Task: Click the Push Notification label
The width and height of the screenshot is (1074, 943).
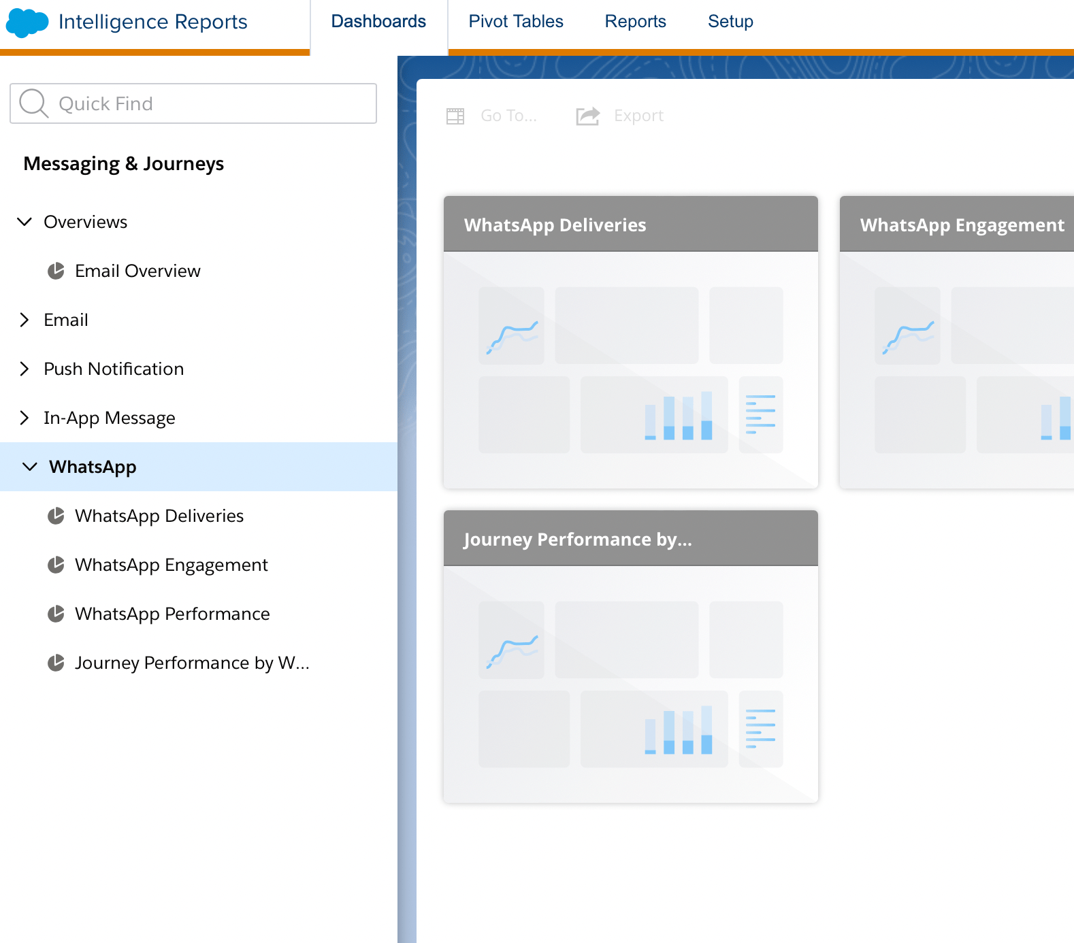Action: tap(114, 369)
